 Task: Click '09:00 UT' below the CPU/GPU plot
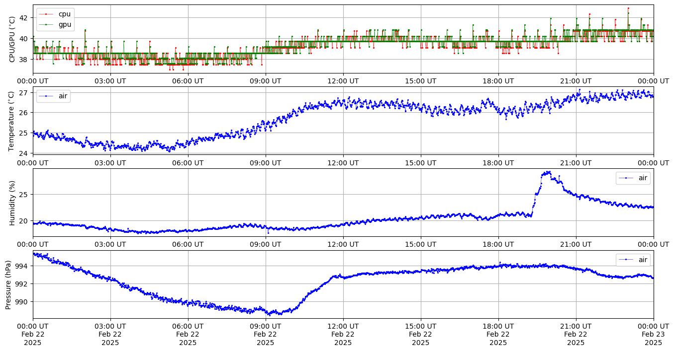tap(266, 81)
